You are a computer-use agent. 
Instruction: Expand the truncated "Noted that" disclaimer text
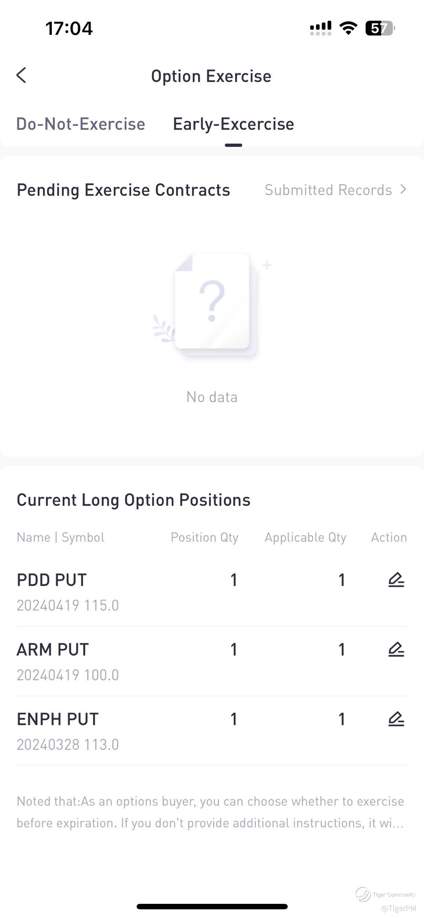tap(210, 812)
